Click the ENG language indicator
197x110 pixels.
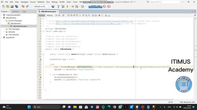coord(169,107)
